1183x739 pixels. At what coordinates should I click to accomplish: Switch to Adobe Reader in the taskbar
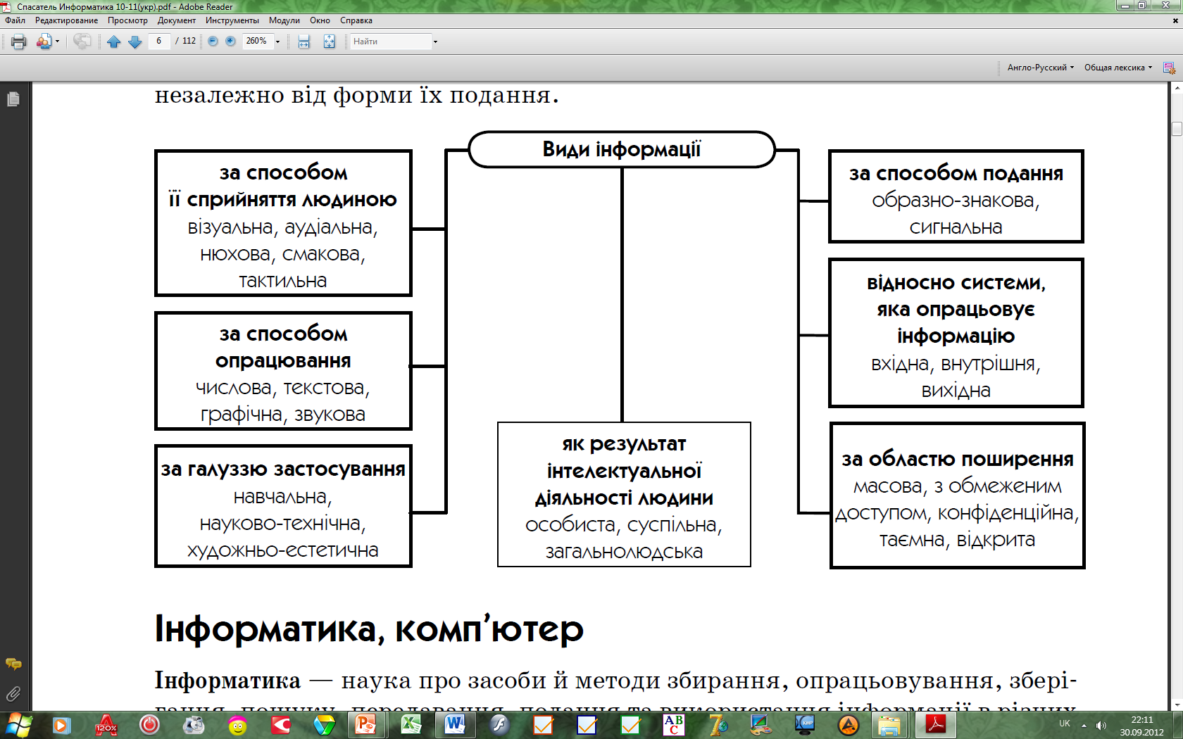(x=936, y=725)
